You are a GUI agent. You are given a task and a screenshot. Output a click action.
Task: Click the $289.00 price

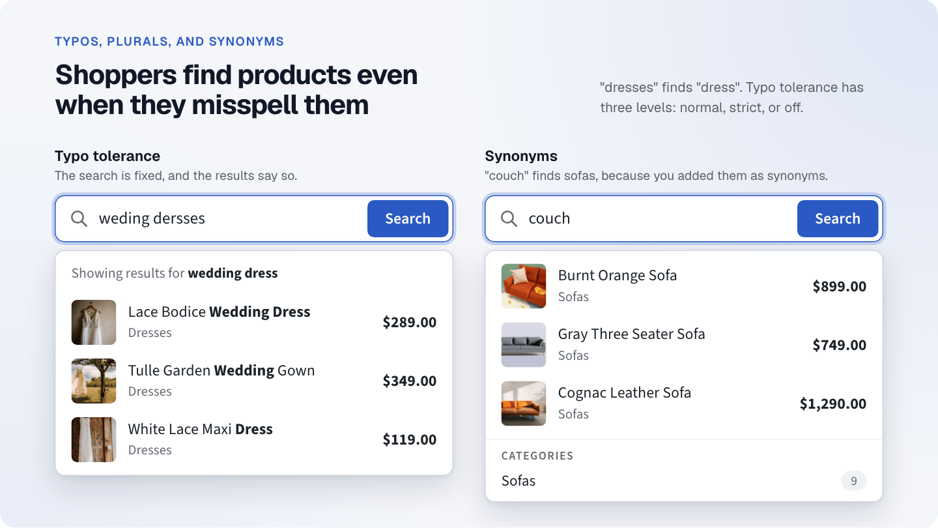(410, 322)
